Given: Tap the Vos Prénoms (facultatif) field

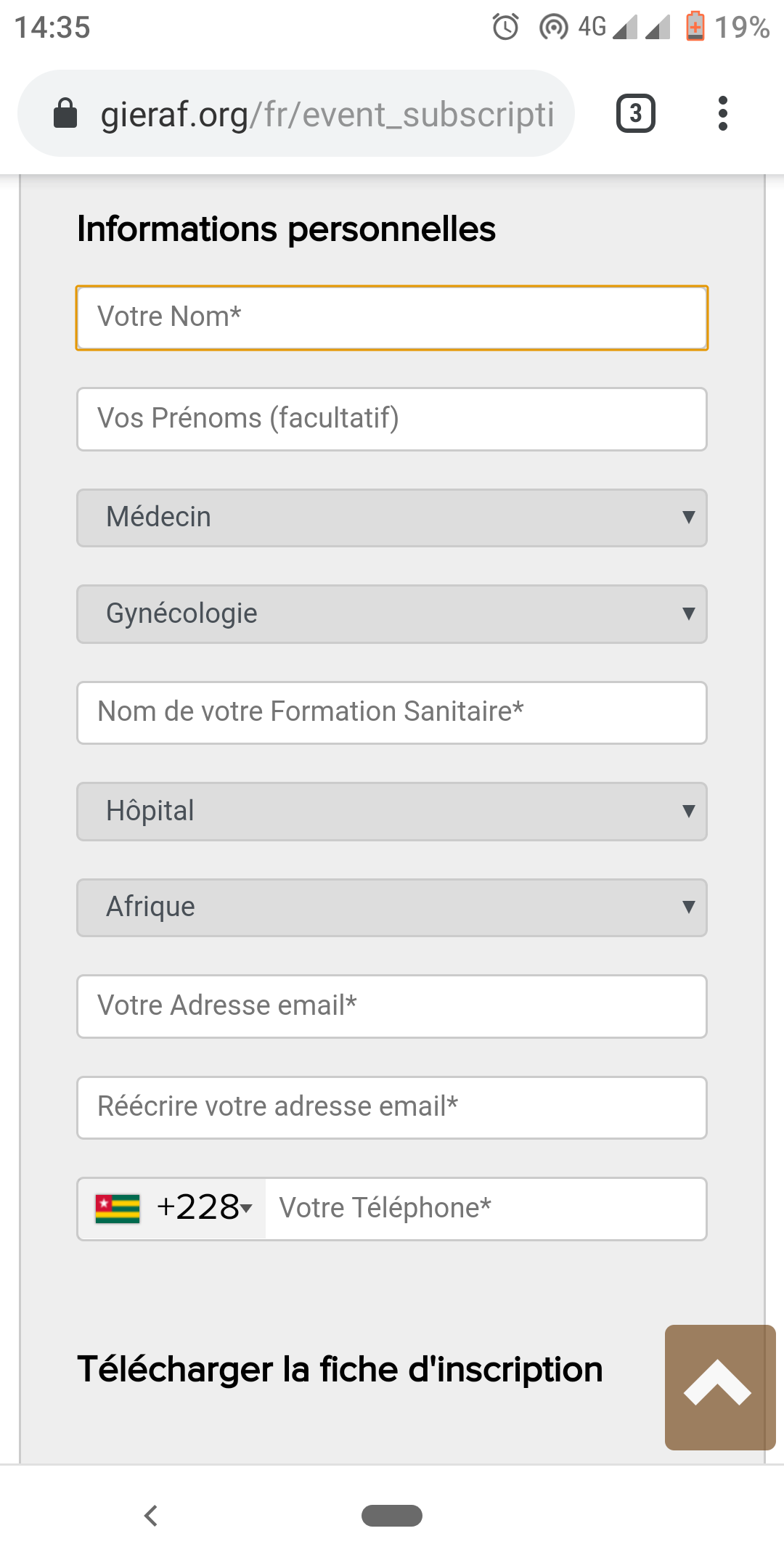Looking at the screenshot, I should click(392, 420).
